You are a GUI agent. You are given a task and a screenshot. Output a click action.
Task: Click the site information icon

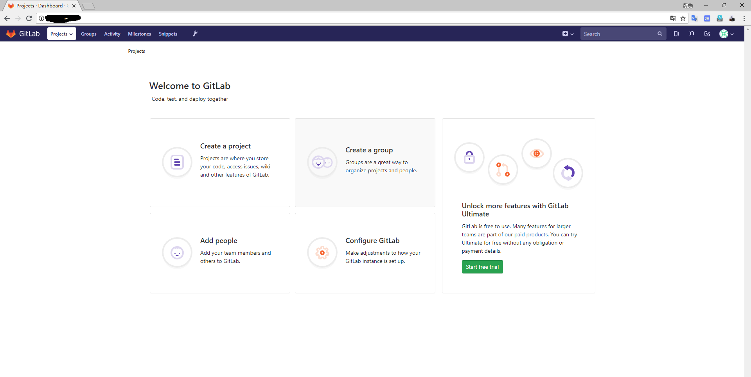coord(41,18)
